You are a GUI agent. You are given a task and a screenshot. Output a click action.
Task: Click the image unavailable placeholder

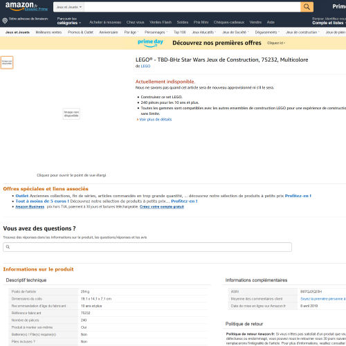click(x=71, y=114)
